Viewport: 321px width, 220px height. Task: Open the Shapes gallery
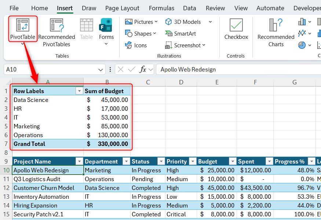pos(141,34)
